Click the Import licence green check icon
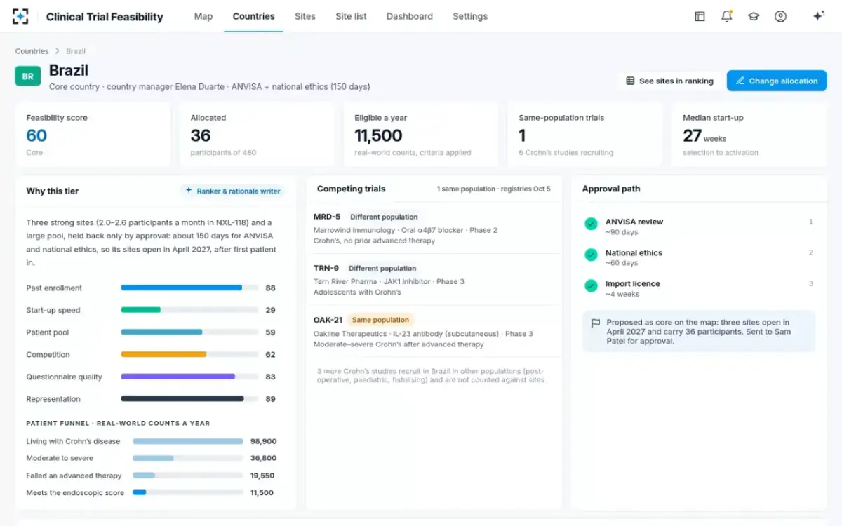This screenshot has width=842, height=526. click(x=591, y=285)
